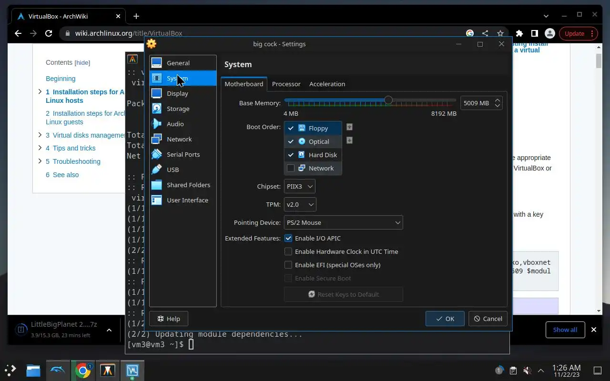Viewport: 610px width, 381px height.
Task: Switch to the Acceleration tab
Action: (327, 84)
